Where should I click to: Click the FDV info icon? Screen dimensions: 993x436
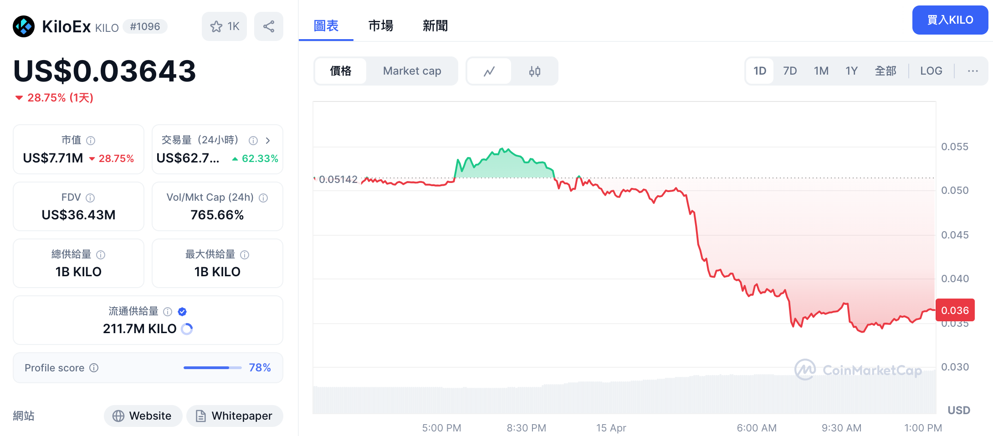(90, 198)
